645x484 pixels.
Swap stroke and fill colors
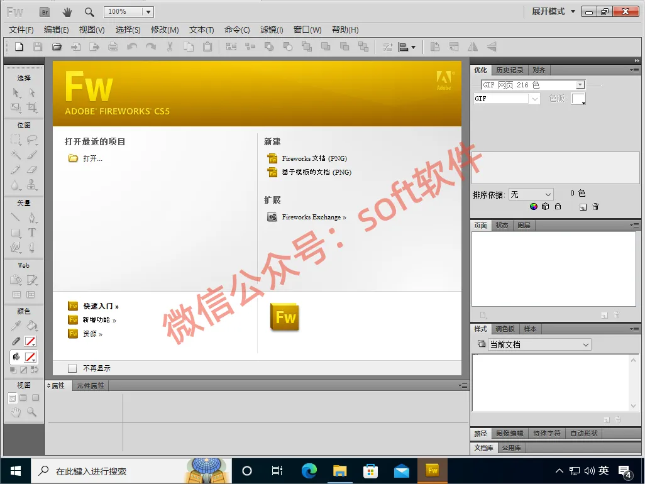[x=35, y=370]
